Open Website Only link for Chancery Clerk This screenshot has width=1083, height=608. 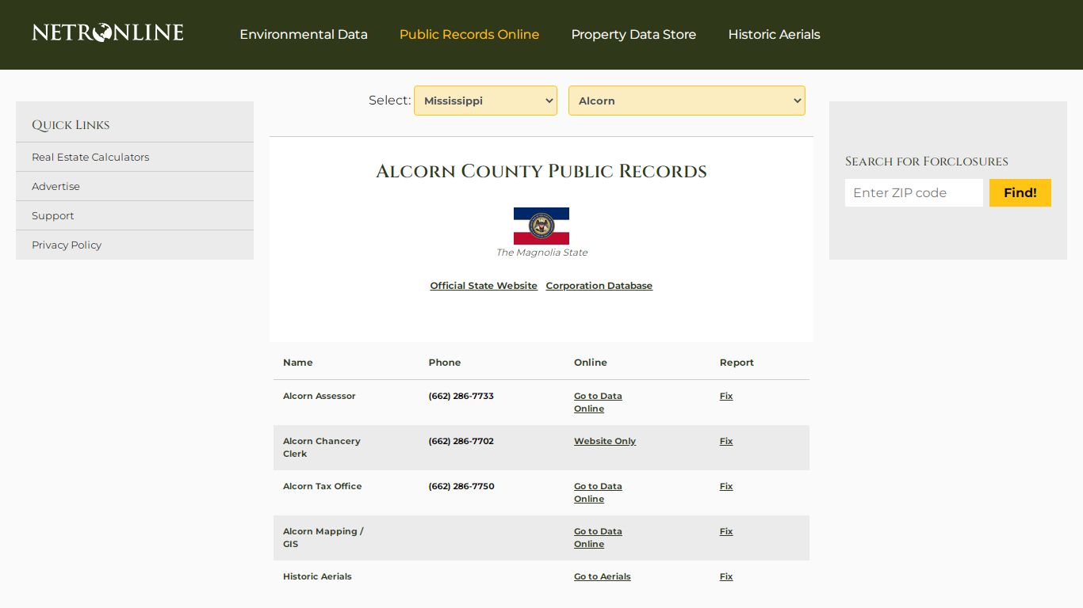point(605,441)
